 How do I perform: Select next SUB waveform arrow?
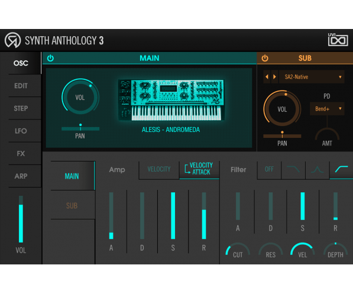tap(274, 77)
